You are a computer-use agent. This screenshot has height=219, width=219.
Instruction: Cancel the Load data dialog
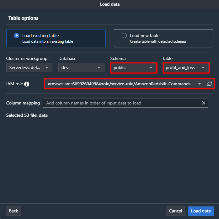click(175, 211)
